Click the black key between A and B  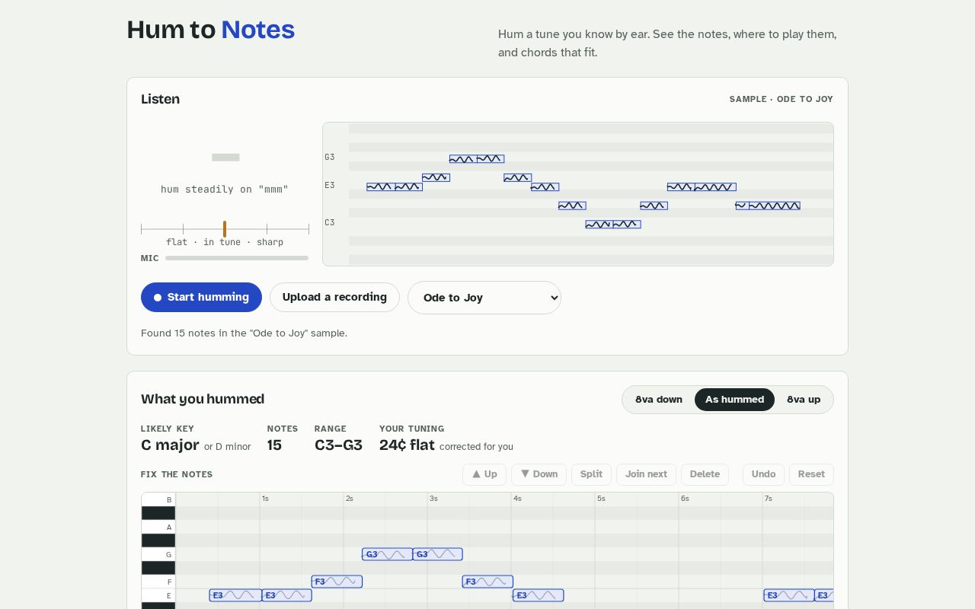click(x=158, y=513)
